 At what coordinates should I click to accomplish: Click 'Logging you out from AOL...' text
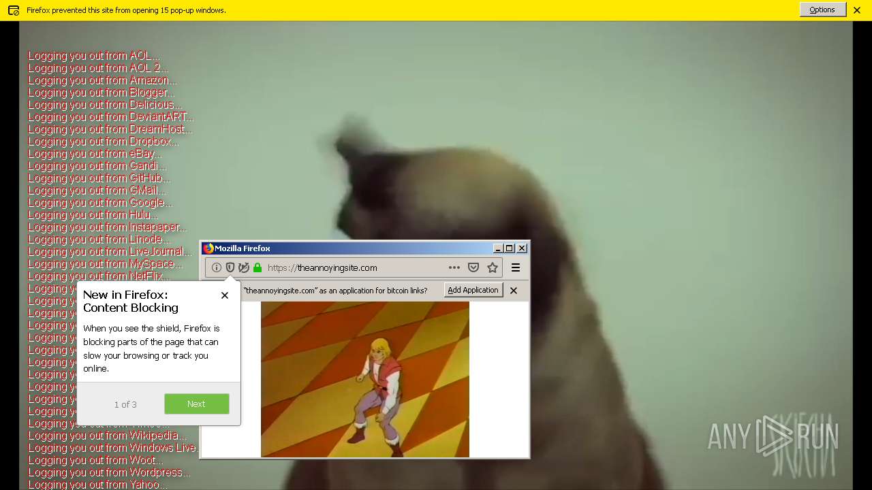94,56
